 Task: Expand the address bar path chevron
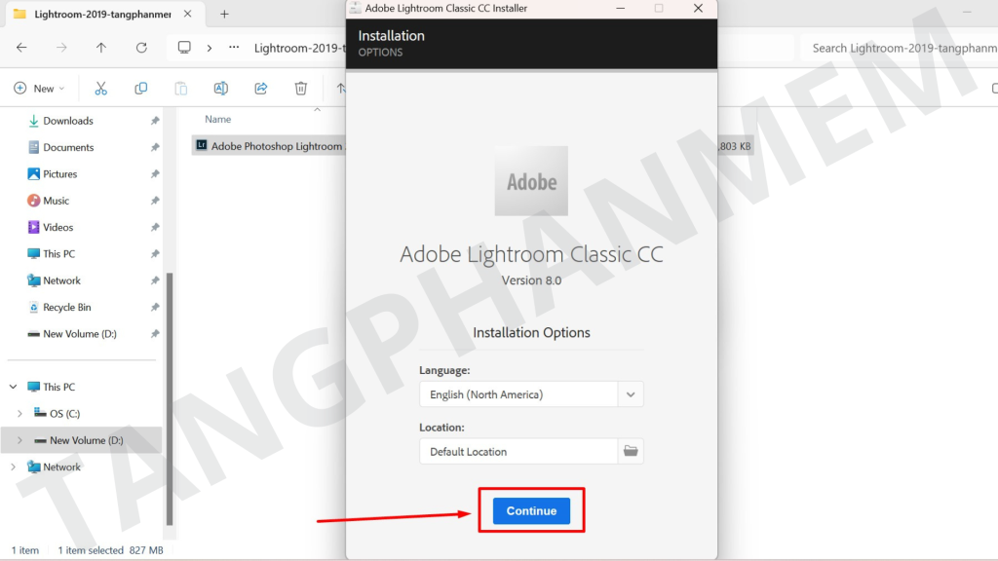pos(209,48)
